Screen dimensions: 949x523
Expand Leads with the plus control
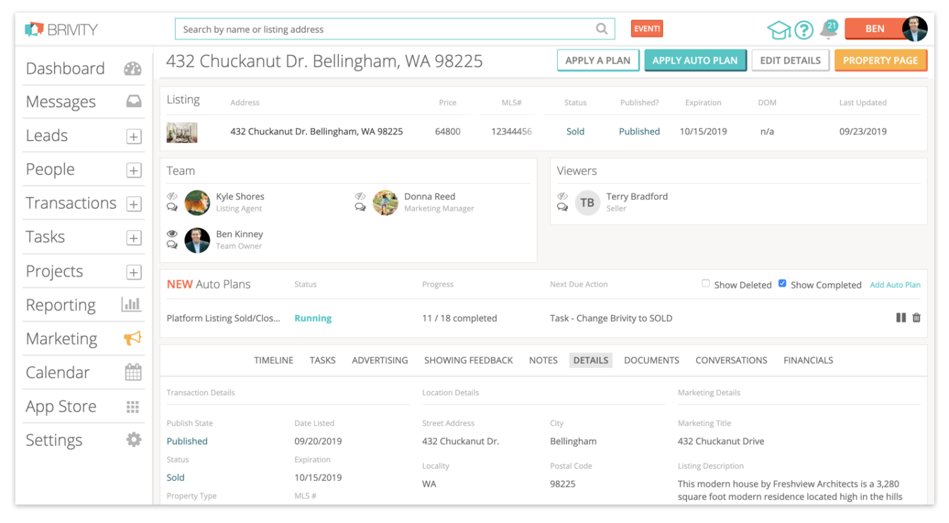[x=134, y=135]
